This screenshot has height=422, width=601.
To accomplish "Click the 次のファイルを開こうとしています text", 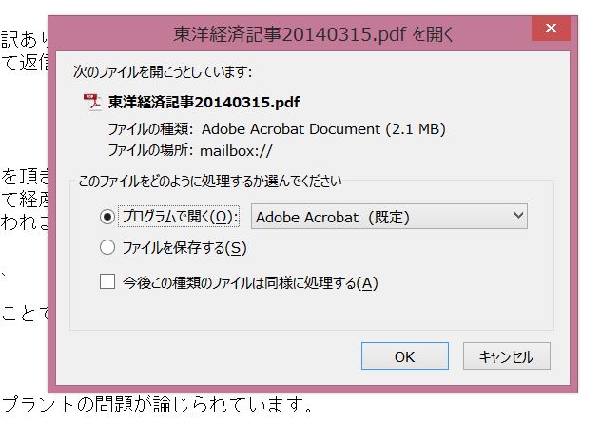I will 163,71.
